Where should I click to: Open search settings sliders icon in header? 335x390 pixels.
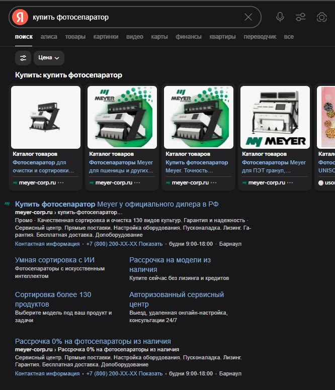(x=301, y=17)
